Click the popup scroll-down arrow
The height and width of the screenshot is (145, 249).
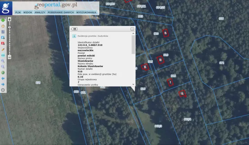pos(133,84)
